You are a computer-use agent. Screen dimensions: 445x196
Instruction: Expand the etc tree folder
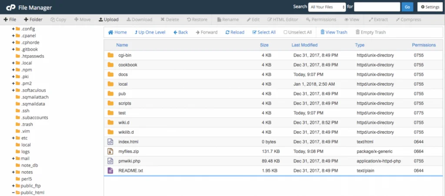13,138
